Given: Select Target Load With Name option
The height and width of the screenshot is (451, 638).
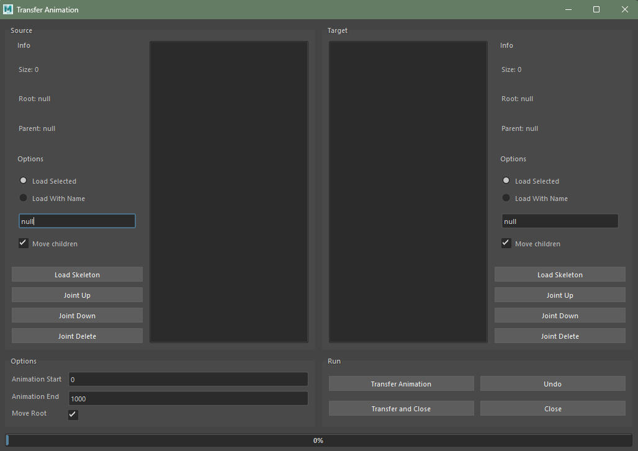Looking at the screenshot, I should coord(506,198).
